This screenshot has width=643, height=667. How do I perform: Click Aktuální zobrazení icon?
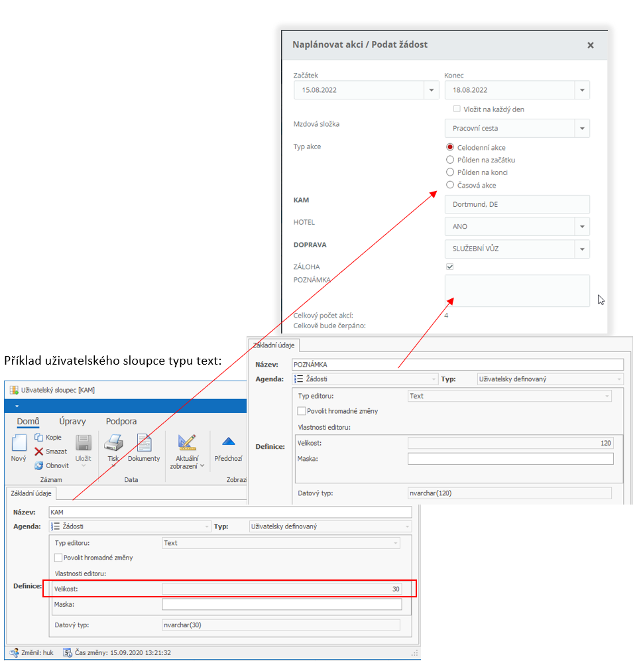pyautogui.click(x=187, y=442)
